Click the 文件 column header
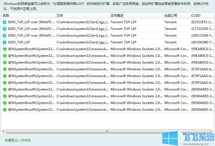The width and height of the screenshot is (215, 146). tap(82, 16)
